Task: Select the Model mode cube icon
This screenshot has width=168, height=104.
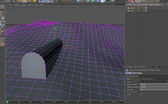Action: click(x=2, y=13)
